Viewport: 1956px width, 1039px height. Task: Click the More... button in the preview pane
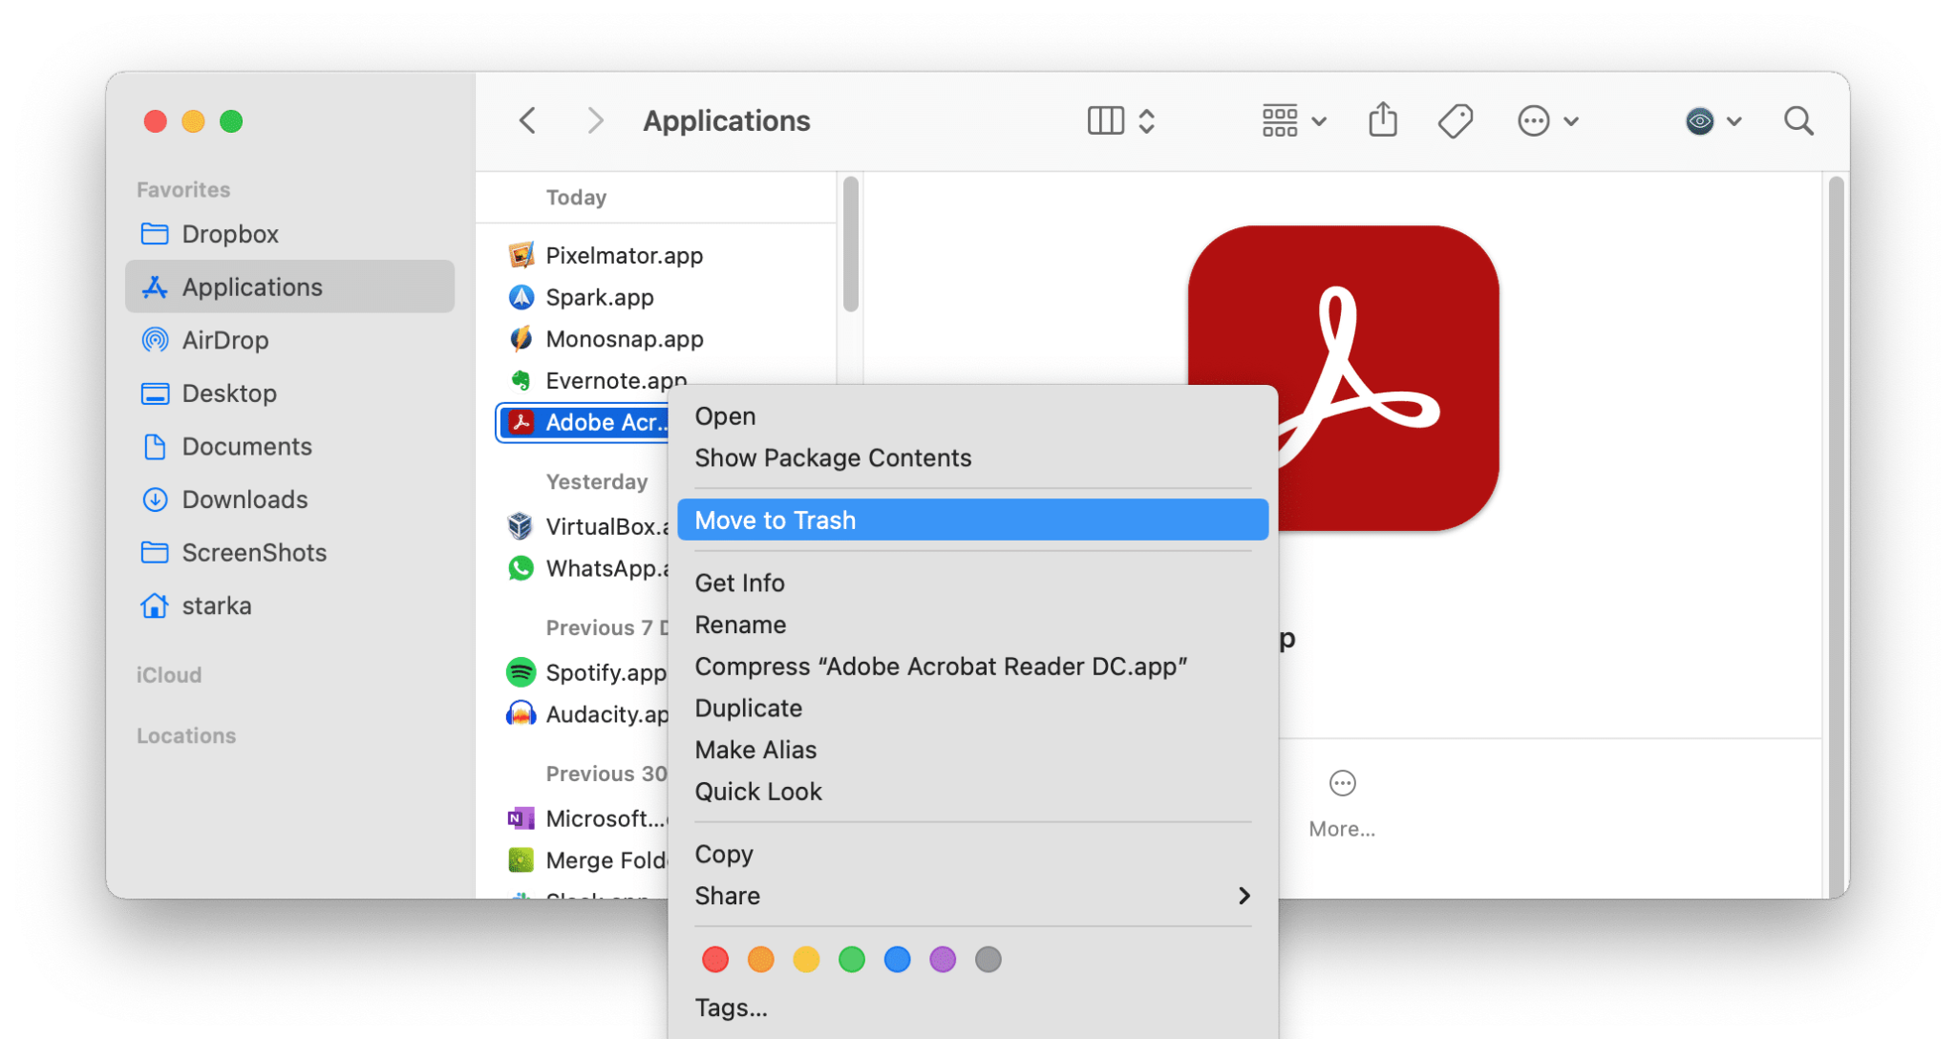click(1342, 802)
